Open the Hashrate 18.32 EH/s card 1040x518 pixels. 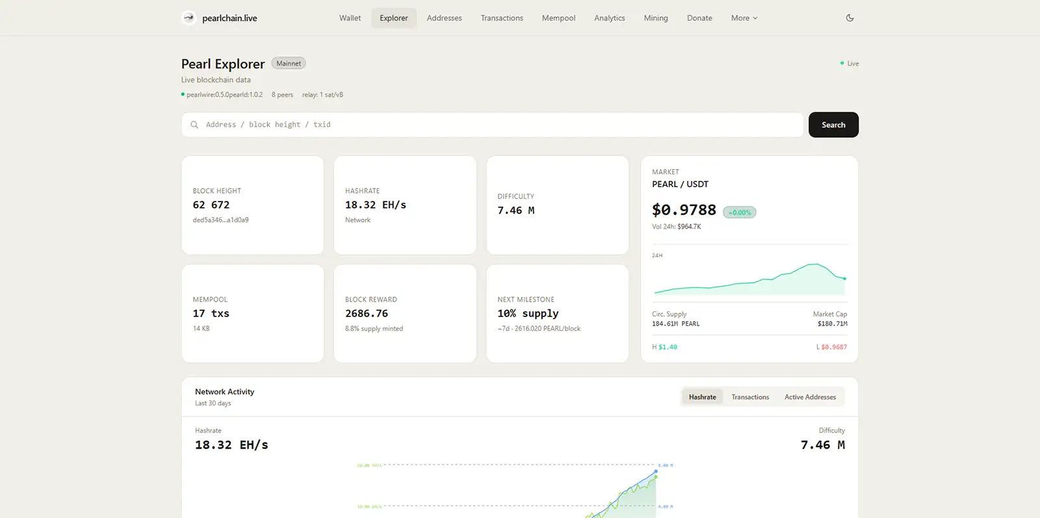[405, 205]
